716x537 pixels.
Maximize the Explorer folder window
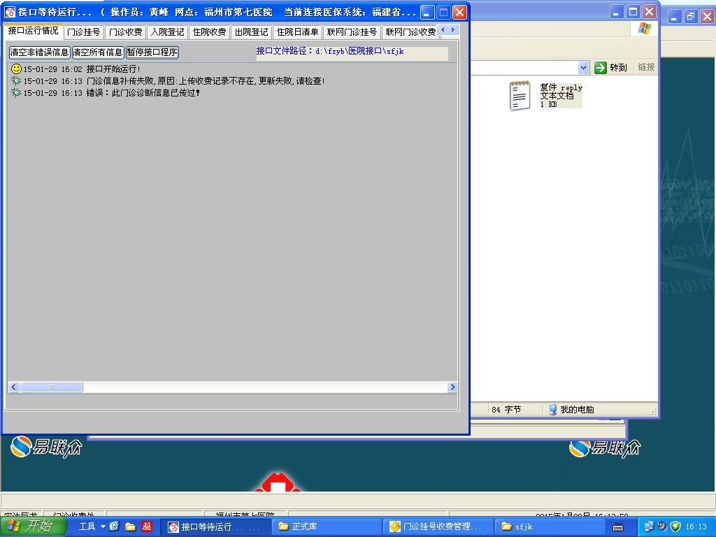(x=633, y=11)
